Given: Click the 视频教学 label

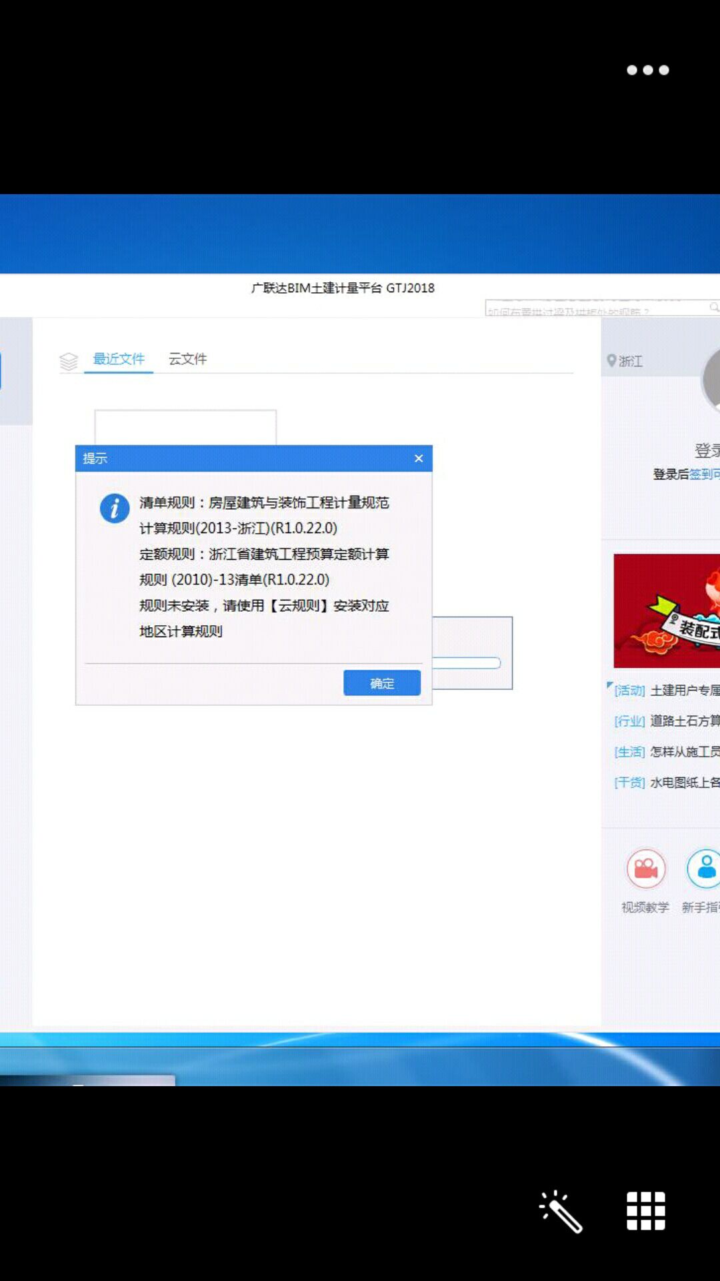Looking at the screenshot, I should click(645, 907).
